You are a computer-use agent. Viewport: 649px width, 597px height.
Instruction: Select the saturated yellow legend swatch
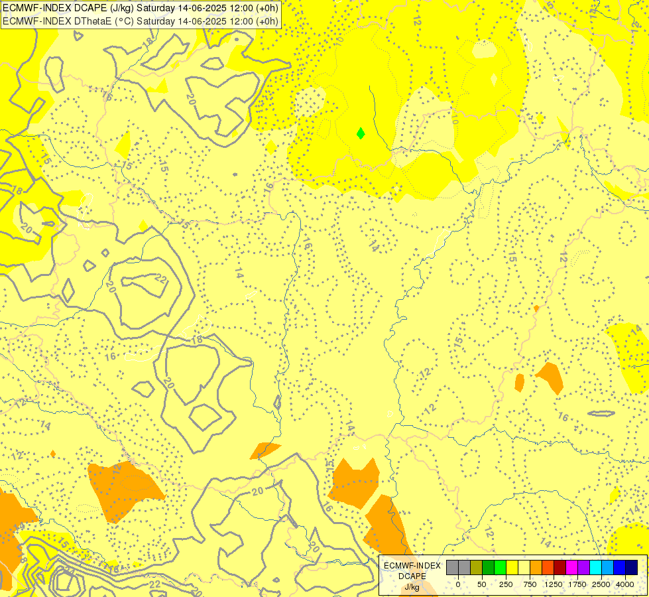512,568
